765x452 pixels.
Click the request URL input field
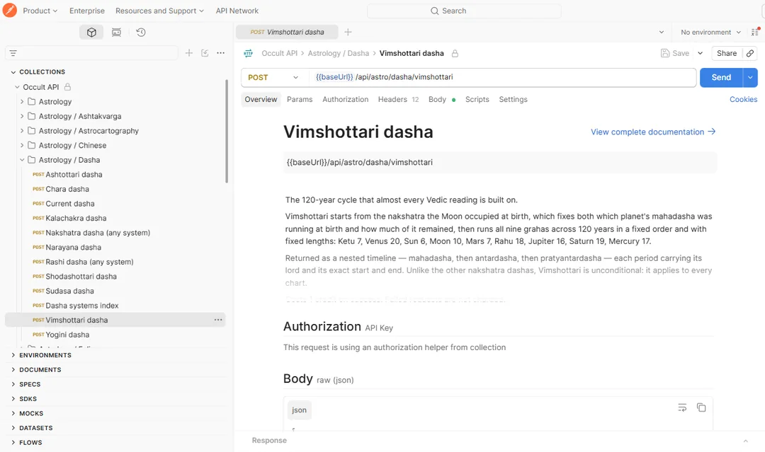point(502,77)
